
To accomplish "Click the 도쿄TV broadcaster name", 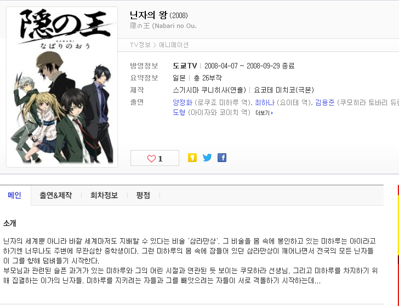I will (185, 66).
